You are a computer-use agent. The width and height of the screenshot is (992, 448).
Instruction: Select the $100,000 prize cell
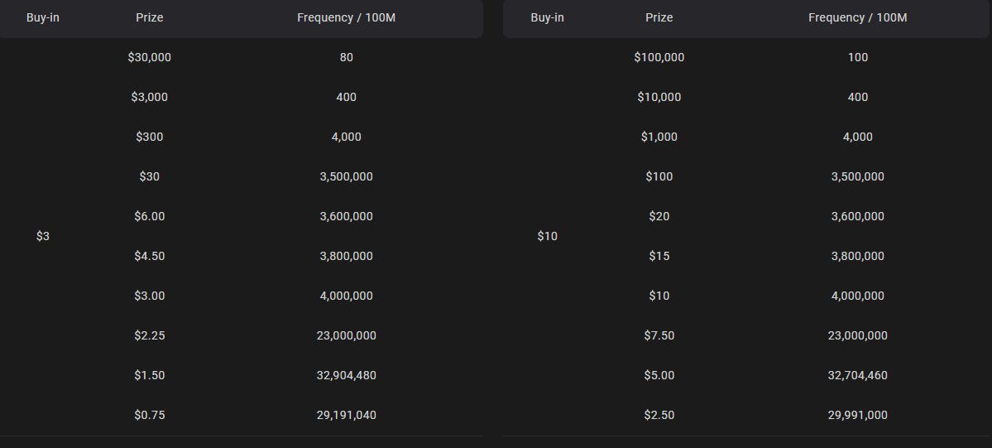coord(659,58)
